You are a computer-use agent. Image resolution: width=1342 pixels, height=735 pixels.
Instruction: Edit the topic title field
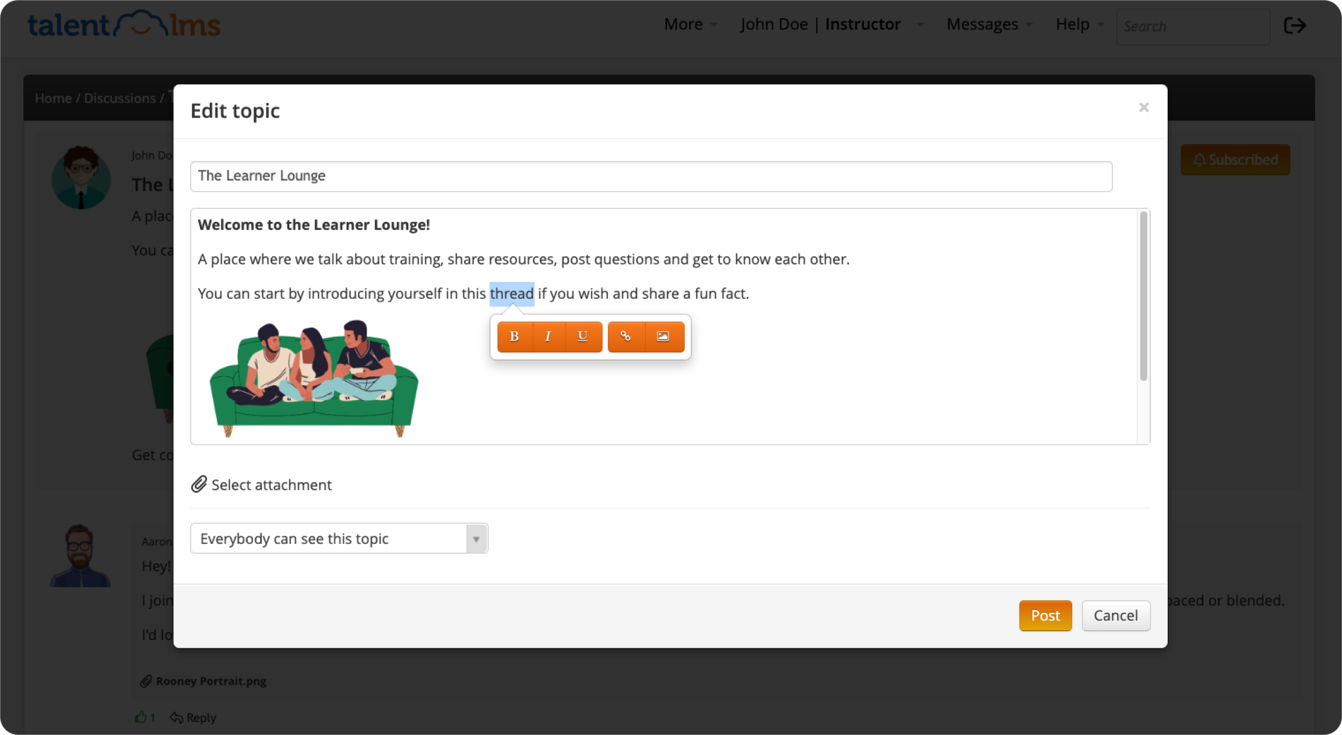point(651,176)
